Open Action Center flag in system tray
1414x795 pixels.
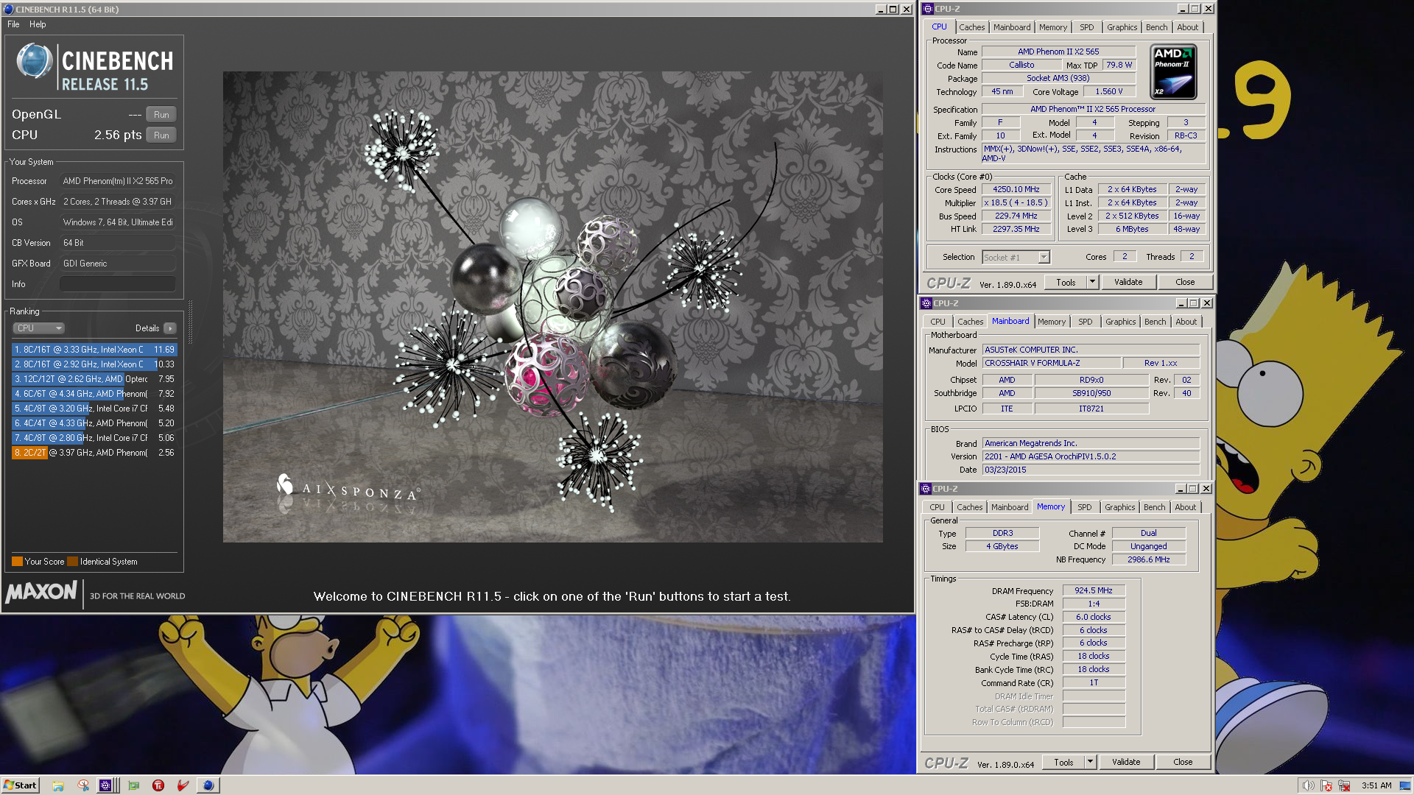pos(1326,785)
